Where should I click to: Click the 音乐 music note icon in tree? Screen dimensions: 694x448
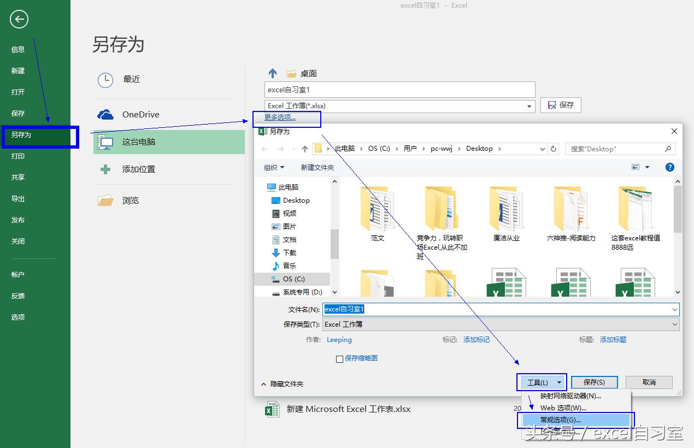coord(276,266)
